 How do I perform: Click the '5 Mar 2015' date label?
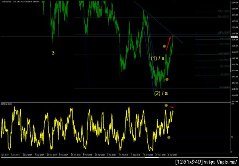tap(88, 155)
